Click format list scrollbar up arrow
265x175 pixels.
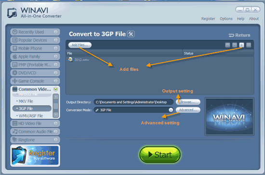[55, 97]
